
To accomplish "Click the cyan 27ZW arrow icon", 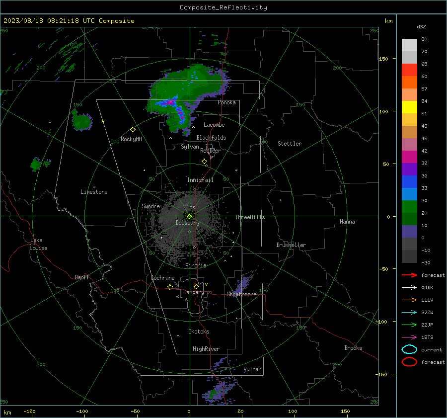I will tap(409, 313).
